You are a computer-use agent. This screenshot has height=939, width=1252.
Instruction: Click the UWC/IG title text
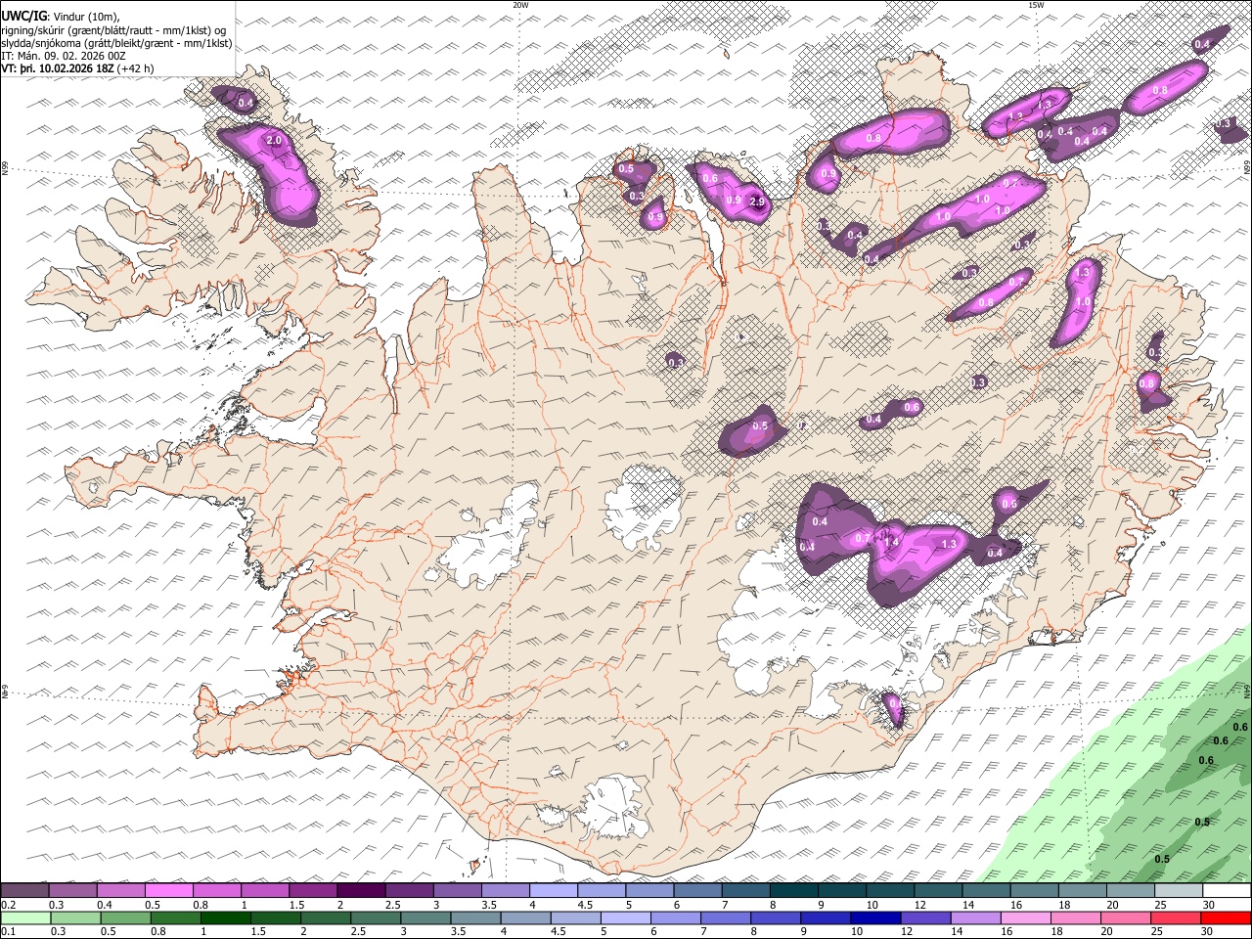point(23,17)
